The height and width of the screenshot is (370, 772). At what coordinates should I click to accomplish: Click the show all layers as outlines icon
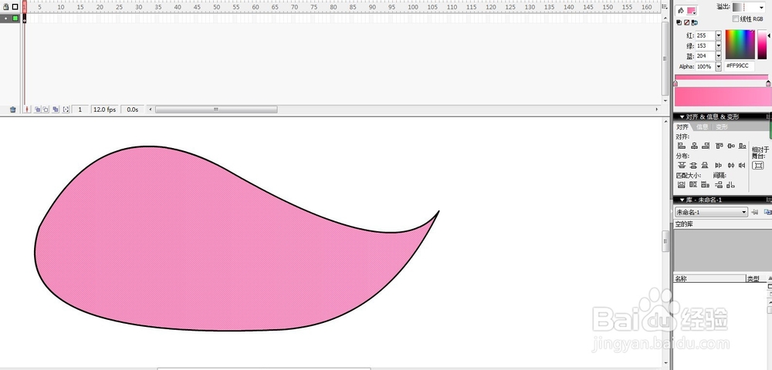pyautogui.click(x=15, y=7)
